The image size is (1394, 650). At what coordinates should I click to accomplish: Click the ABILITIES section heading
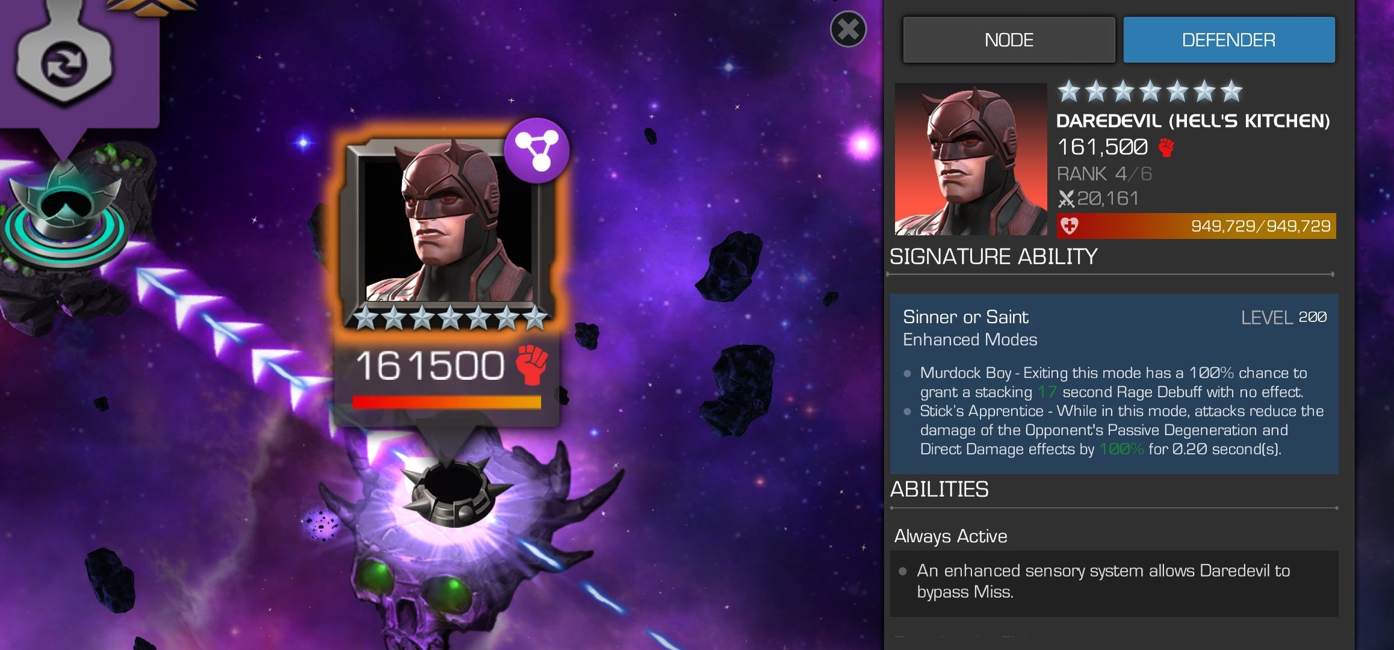(939, 489)
